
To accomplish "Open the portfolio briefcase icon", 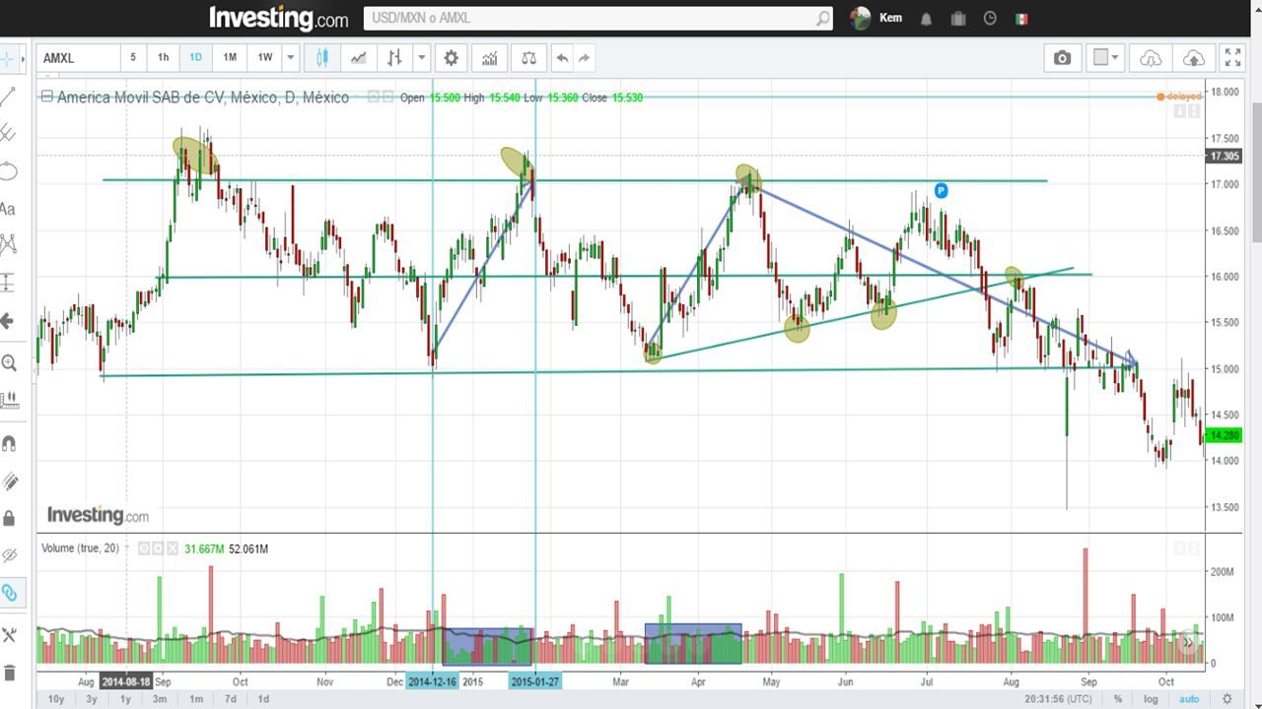I will (958, 19).
